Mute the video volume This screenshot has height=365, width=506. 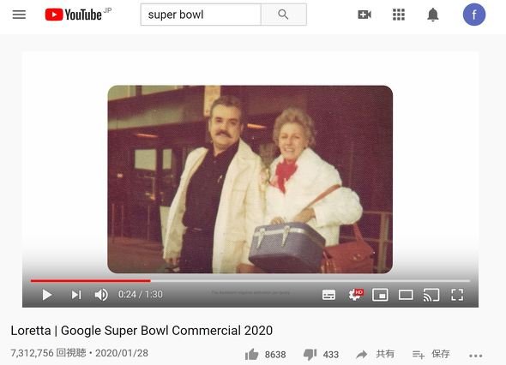tap(101, 295)
